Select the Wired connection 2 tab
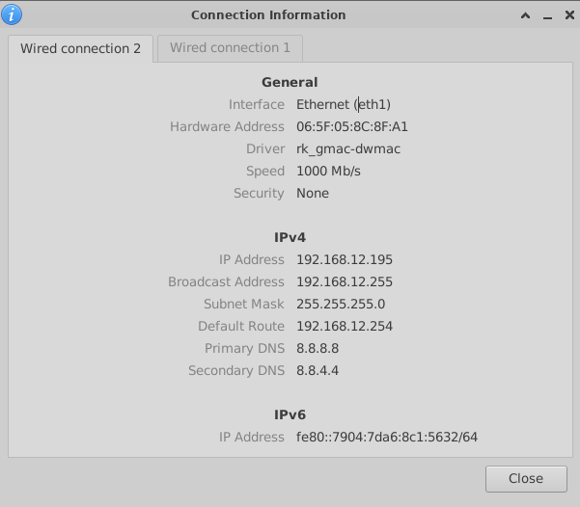 pyautogui.click(x=80, y=49)
